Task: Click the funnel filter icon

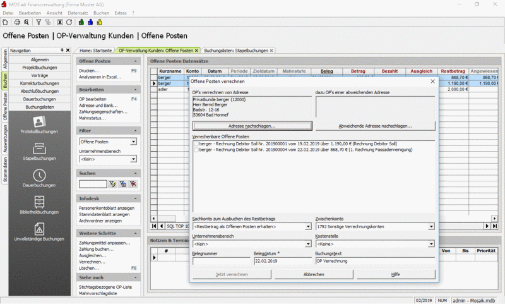Action: 39,22
